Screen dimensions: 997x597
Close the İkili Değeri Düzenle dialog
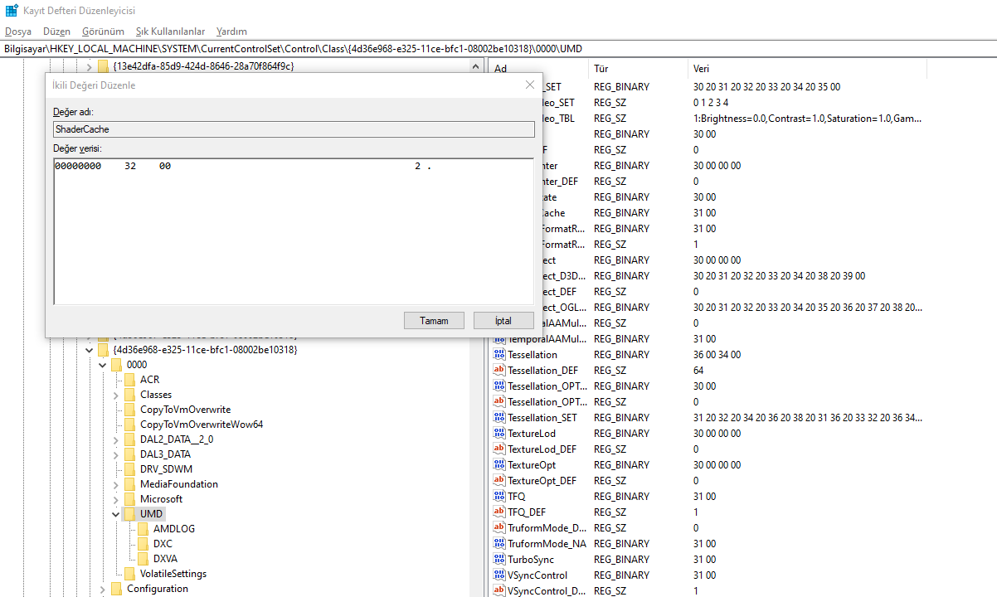(530, 85)
